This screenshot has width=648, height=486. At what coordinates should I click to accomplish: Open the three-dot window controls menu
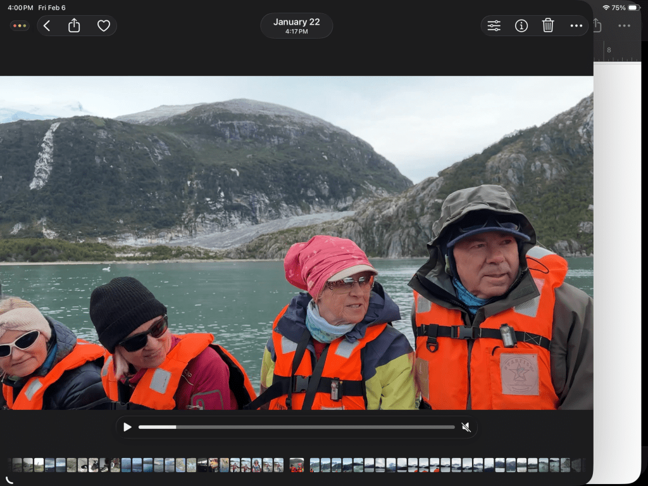(20, 26)
